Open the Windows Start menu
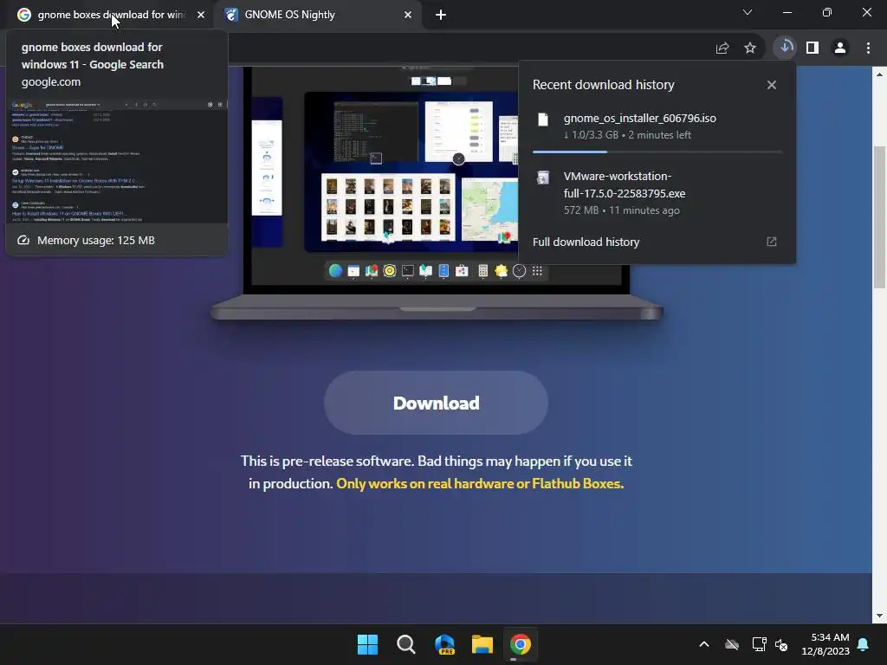887x665 pixels. click(x=367, y=644)
